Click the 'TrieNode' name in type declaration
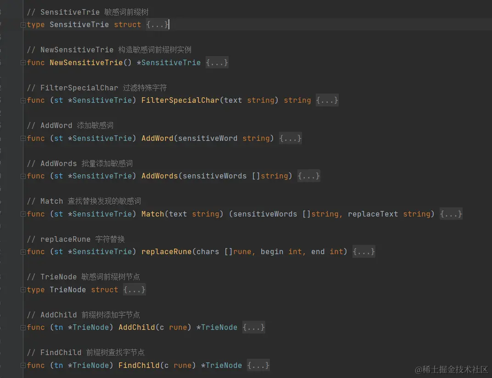The height and width of the screenshot is (378, 492). point(68,289)
